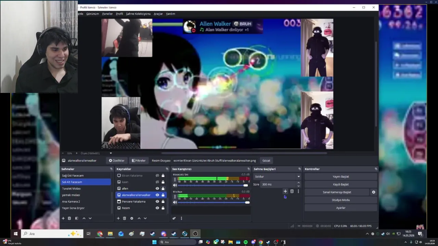Move source up in Kaynaklar panel

[139, 218]
